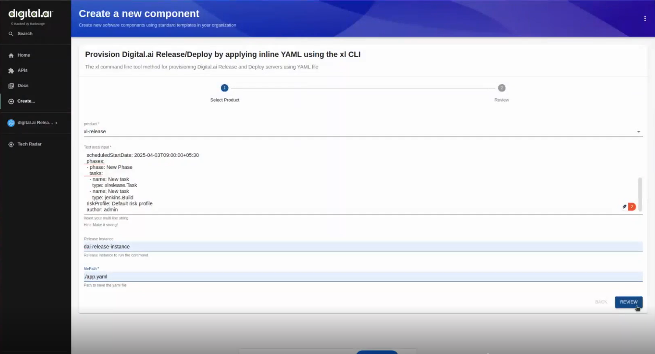Image resolution: width=655 pixels, height=354 pixels.
Task: Open digital.ai Relea... sidebar entry
Action: tap(35, 123)
